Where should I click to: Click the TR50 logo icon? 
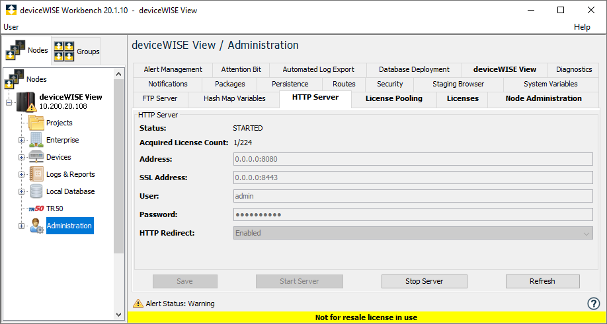(36, 209)
